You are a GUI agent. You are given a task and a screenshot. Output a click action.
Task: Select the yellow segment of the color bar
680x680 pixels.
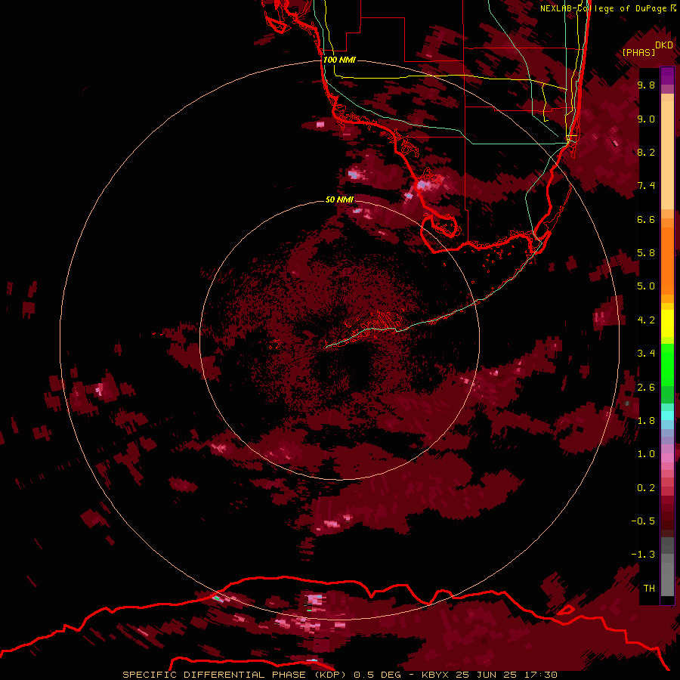click(x=667, y=323)
